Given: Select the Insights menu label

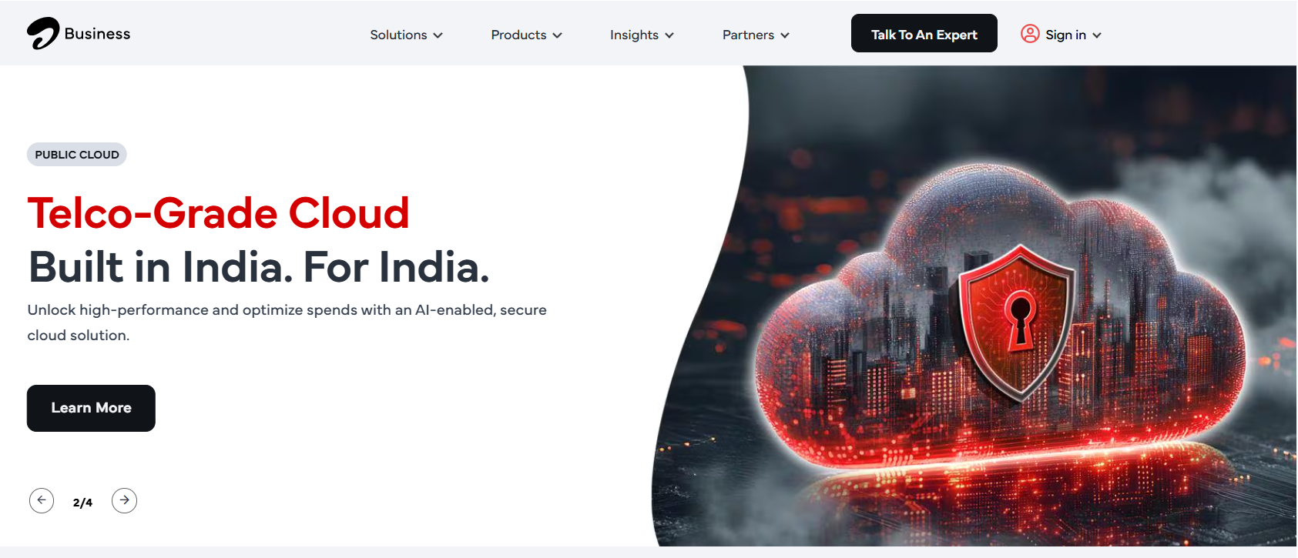Looking at the screenshot, I should [x=634, y=35].
